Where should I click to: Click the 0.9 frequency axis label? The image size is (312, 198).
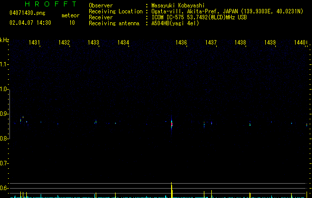point(4,114)
